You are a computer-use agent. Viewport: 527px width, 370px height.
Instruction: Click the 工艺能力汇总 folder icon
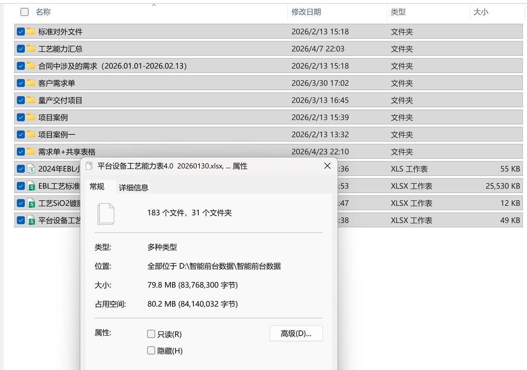tap(31, 49)
